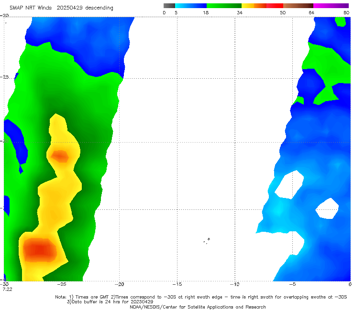The width and height of the screenshot is (354, 310).
Task: Click the "-15" longitude label on the bottom axis
Action: click(x=177, y=284)
